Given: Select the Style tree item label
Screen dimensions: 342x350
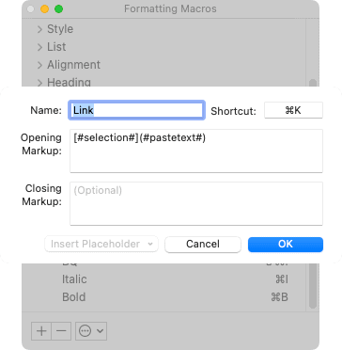Looking at the screenshot, I should click(x=60, y=29).
